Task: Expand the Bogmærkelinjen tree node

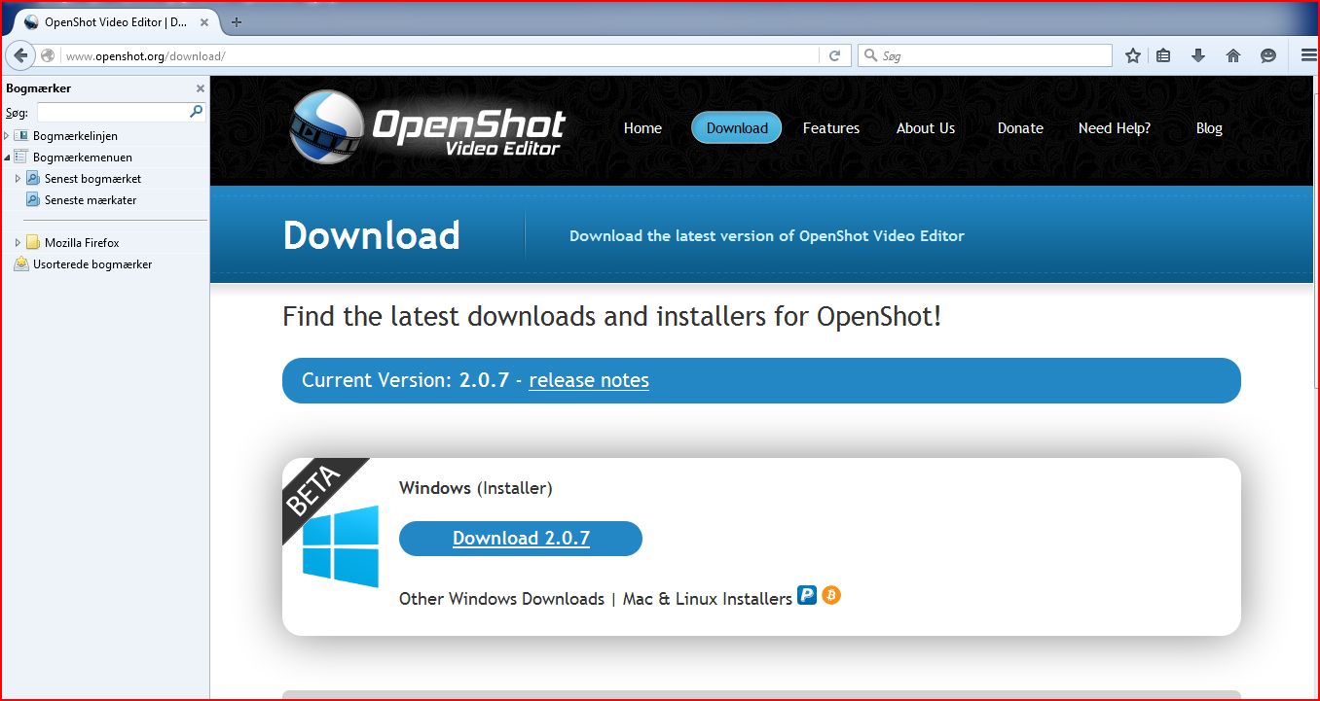Action: (7, 135)
